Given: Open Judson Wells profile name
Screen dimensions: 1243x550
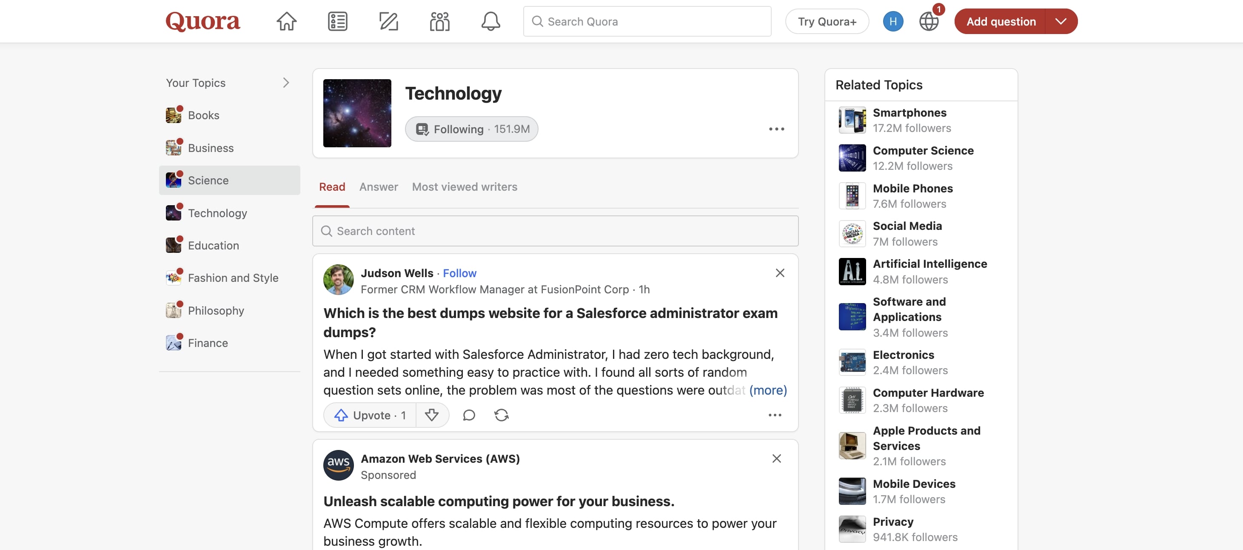Looking at the screenshot, I should (396, 273).
